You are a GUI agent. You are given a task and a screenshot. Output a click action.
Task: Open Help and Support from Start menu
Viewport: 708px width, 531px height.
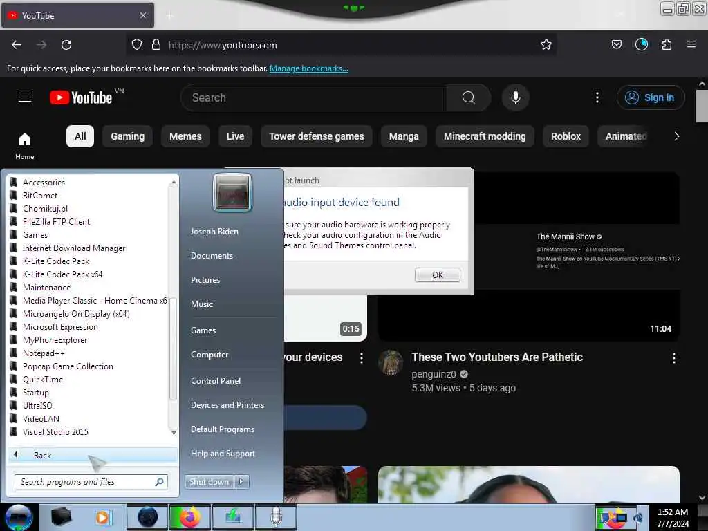point(223,454)
